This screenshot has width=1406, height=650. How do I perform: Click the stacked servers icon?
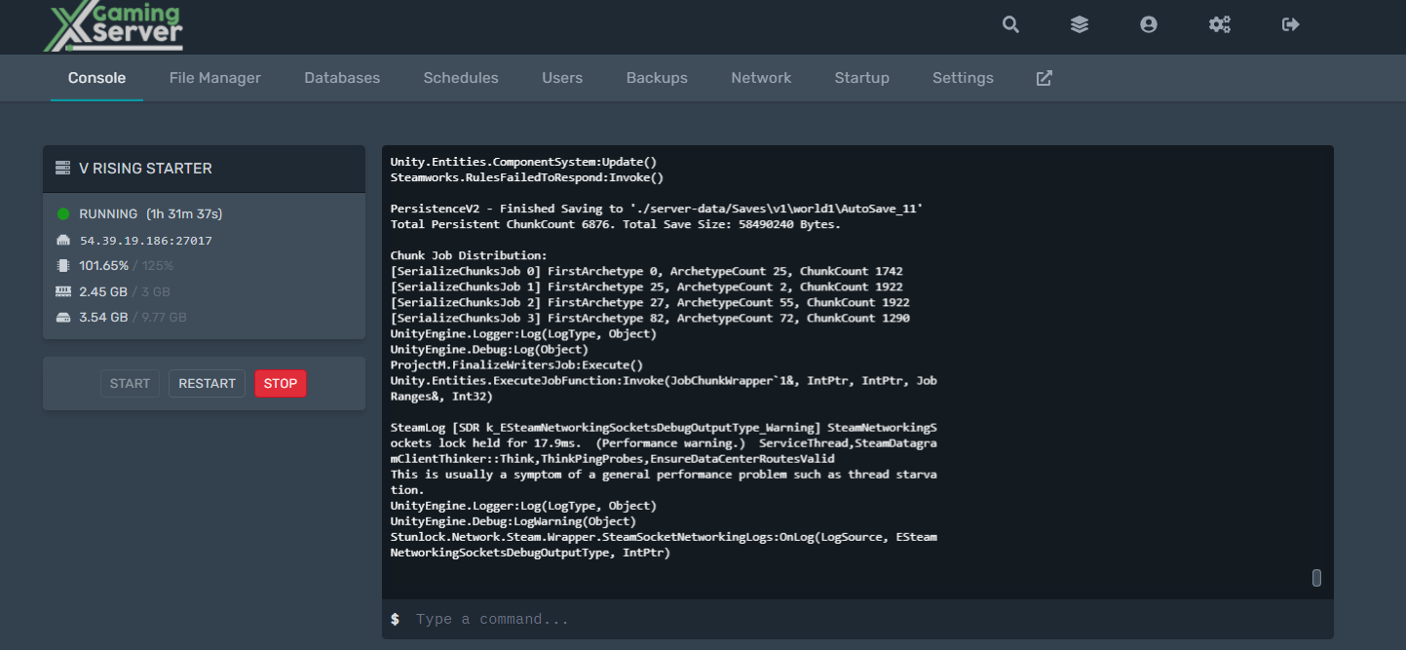[x=1080, y=24]
